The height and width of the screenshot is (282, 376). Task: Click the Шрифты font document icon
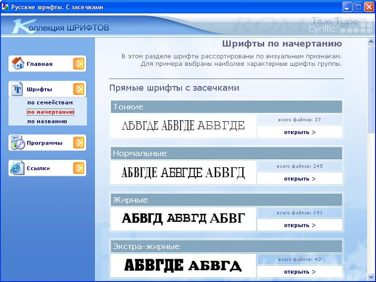coord(18,89)
